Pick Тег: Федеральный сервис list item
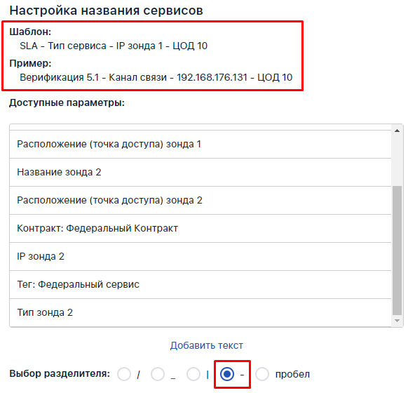 point(200,284)
